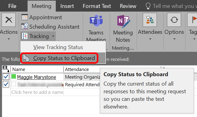Viewport: 197px width, 117px height.
Task: Select View Tracking Status menu item
Action: pyautogui.click(x=58, y=47)
